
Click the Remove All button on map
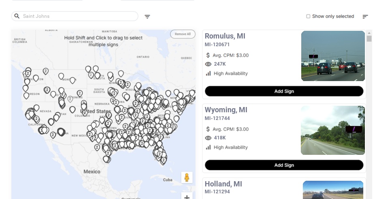[182, 34]
